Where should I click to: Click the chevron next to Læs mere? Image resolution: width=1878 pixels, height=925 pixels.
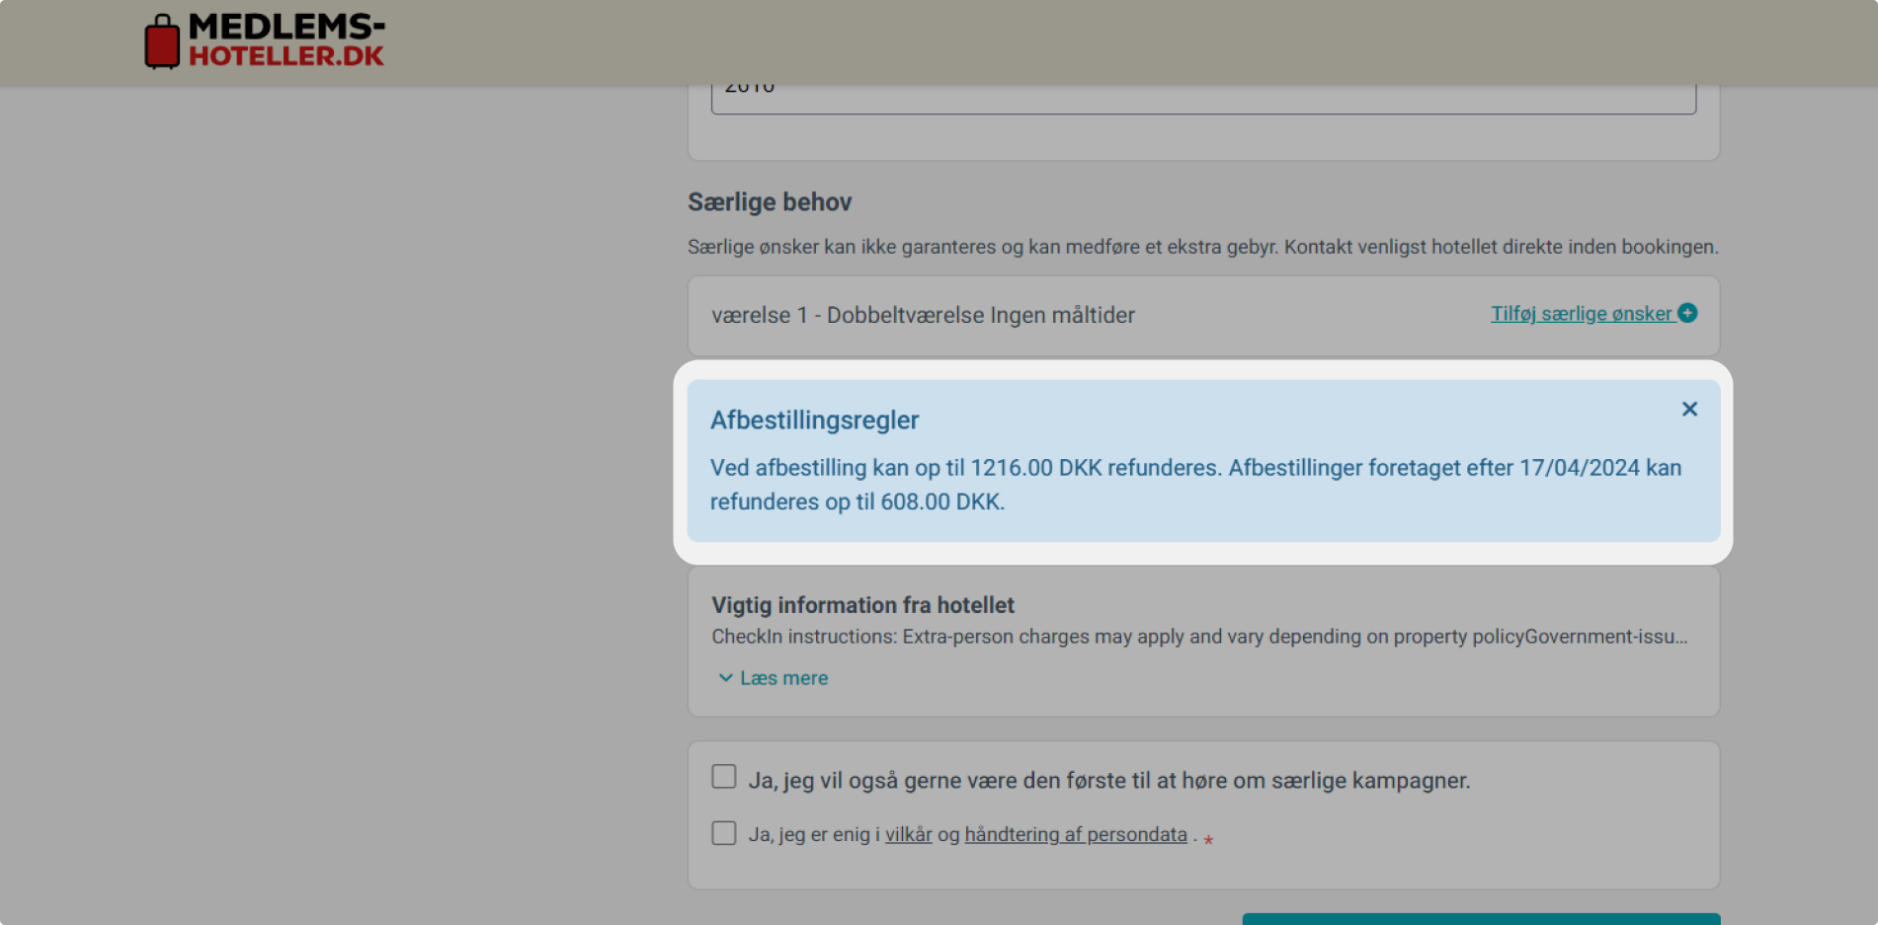pyautogui.click(x=725, y=678)
